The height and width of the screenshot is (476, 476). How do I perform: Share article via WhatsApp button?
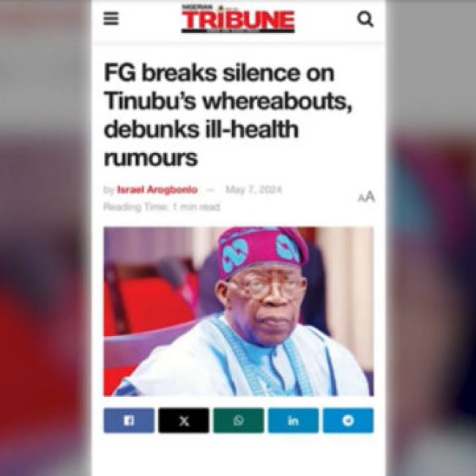238,420
